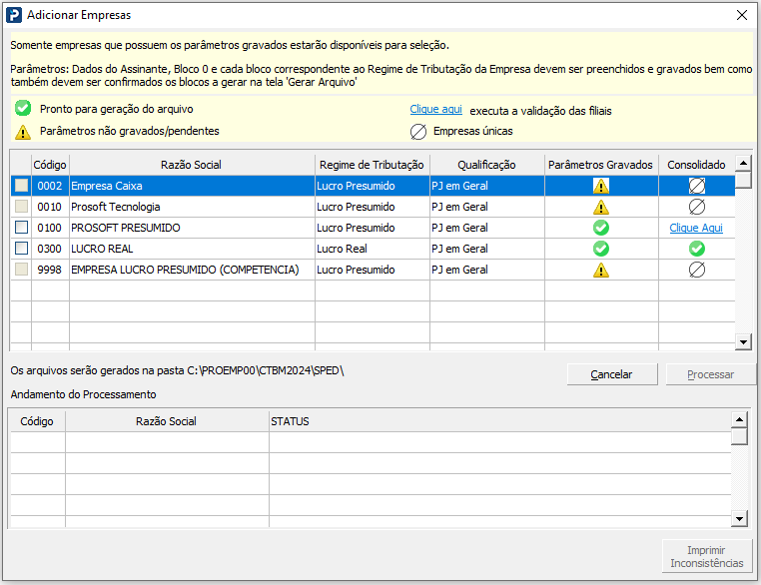
Task: Click the Consolidado column header
Action: click(696, 165)
